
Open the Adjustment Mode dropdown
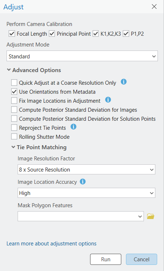point(82,56)
